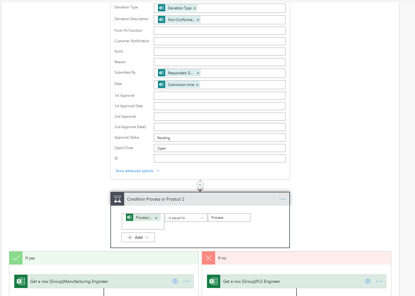The width and height of the screenshot is (415, 296).
Task: Click the Condition control icon
Action: click(x=118, y=199)
